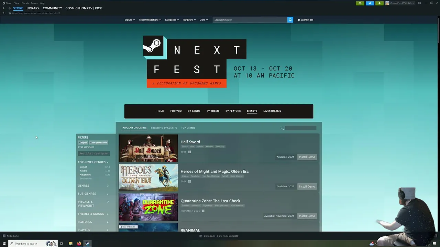Click the store search magnifier button
The height and width of the screenshot is (247, 440).
tap(290, 20)
